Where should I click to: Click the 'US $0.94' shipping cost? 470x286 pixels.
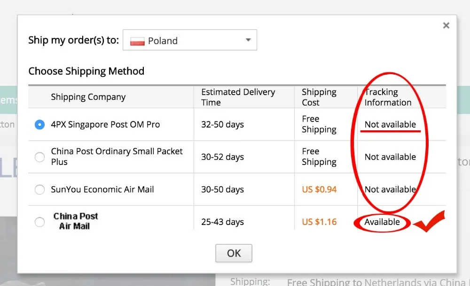319,189
